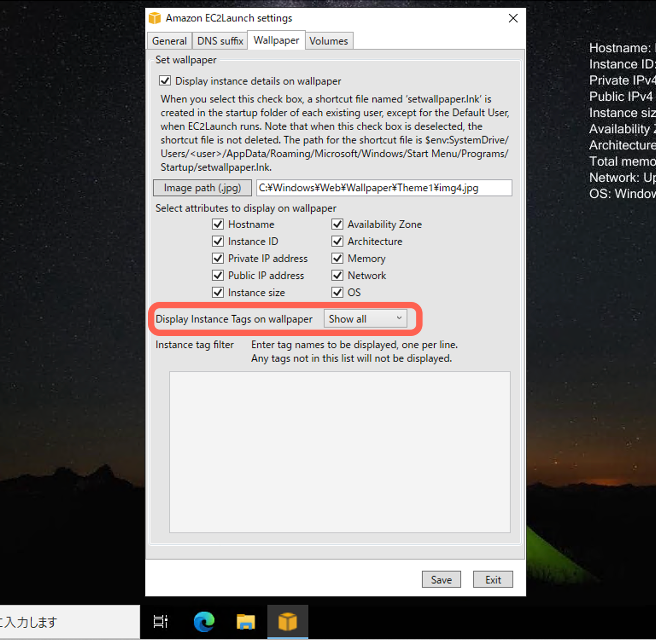Screen dimensions: 656x640
Task: Close the Amazon EC2Launch settings window
Action: pos(513,18)
